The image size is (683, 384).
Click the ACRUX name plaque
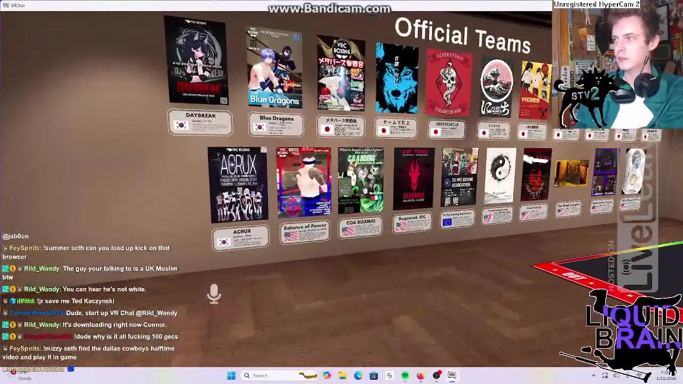point(241,238)
